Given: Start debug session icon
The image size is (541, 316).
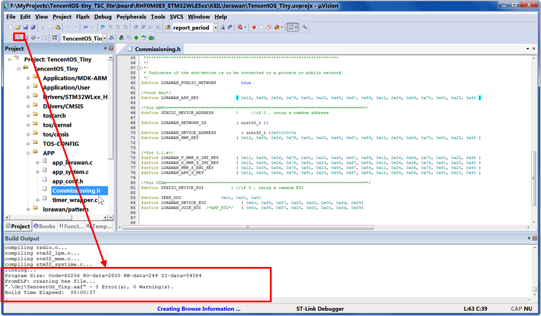Looking at the screenshot, I should point(240,27).
